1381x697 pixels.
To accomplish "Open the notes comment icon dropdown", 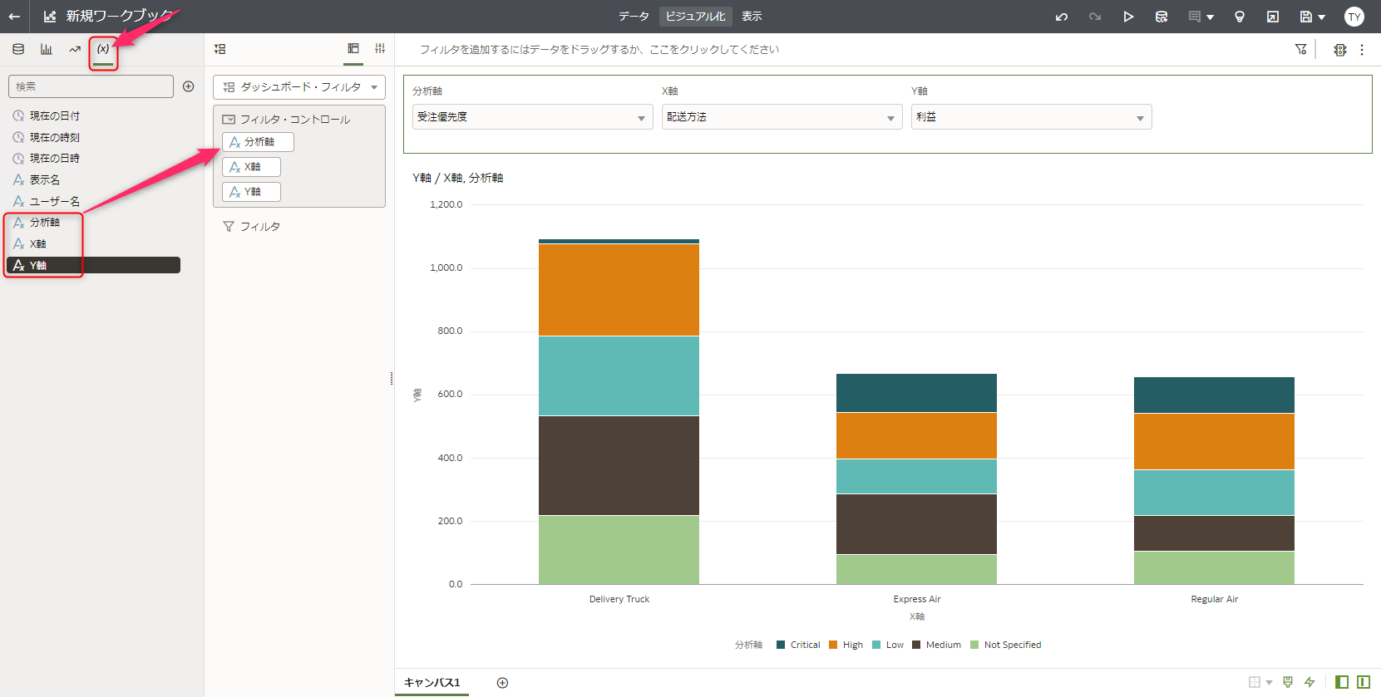I will (1201, 17).
